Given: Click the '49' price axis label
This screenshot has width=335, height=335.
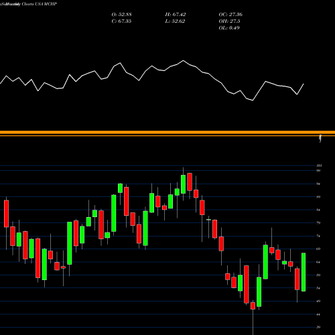Looking at the screenshot, I should coord(318,301).
